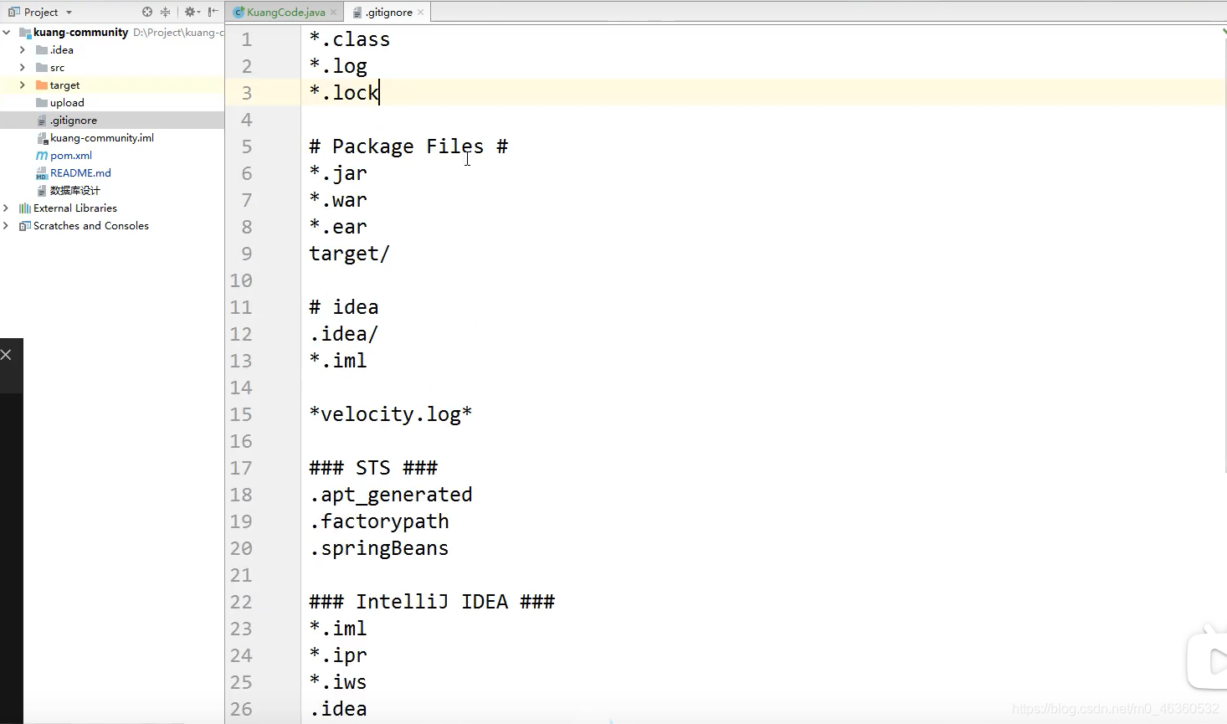
Task: Click gutter line number 10
Action: [x=241, y=280]
